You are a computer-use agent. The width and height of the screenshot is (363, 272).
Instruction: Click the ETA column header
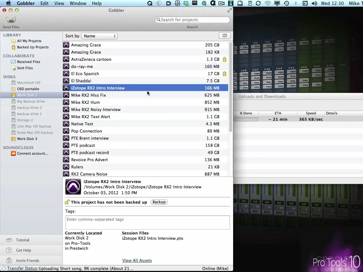tap(278, 113)
